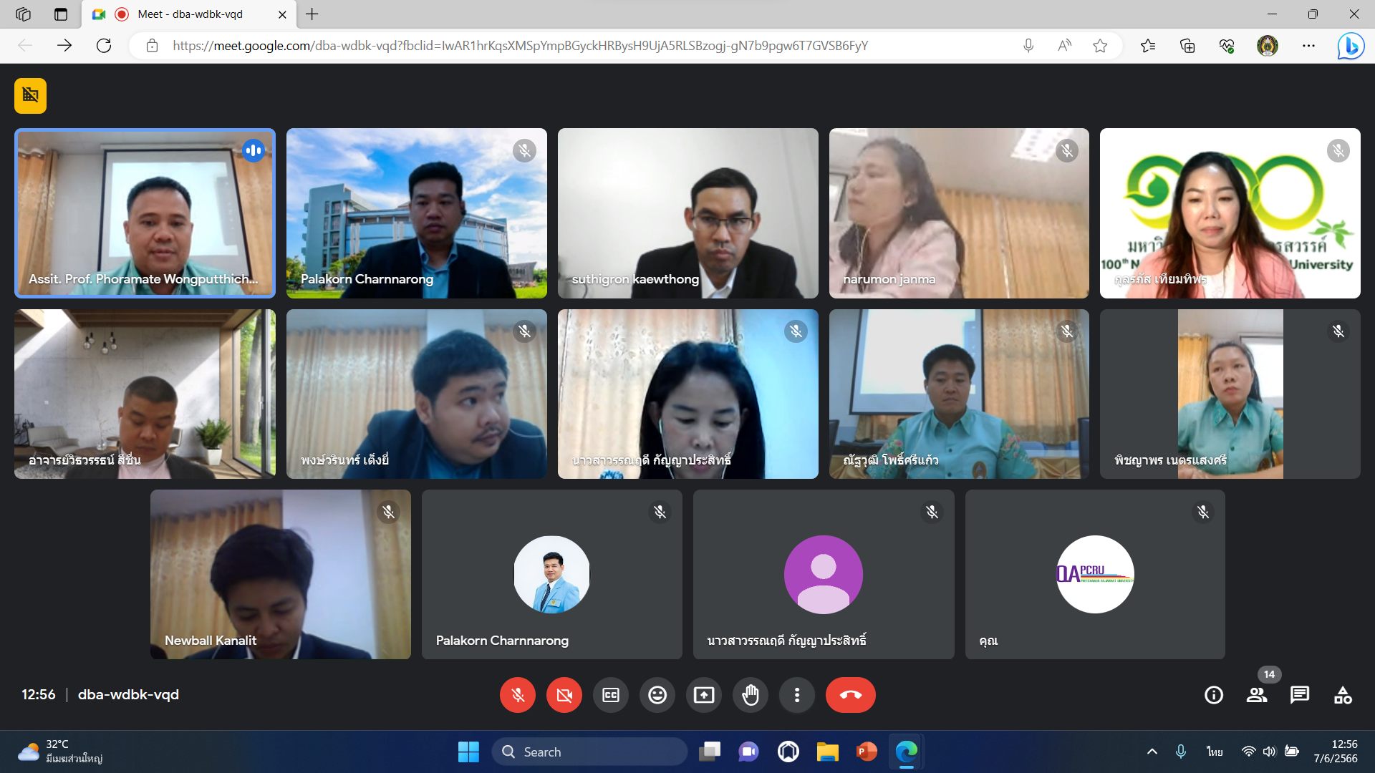1375x773 pixels.
Task: Raise hand in meeting
Action: 750,695
